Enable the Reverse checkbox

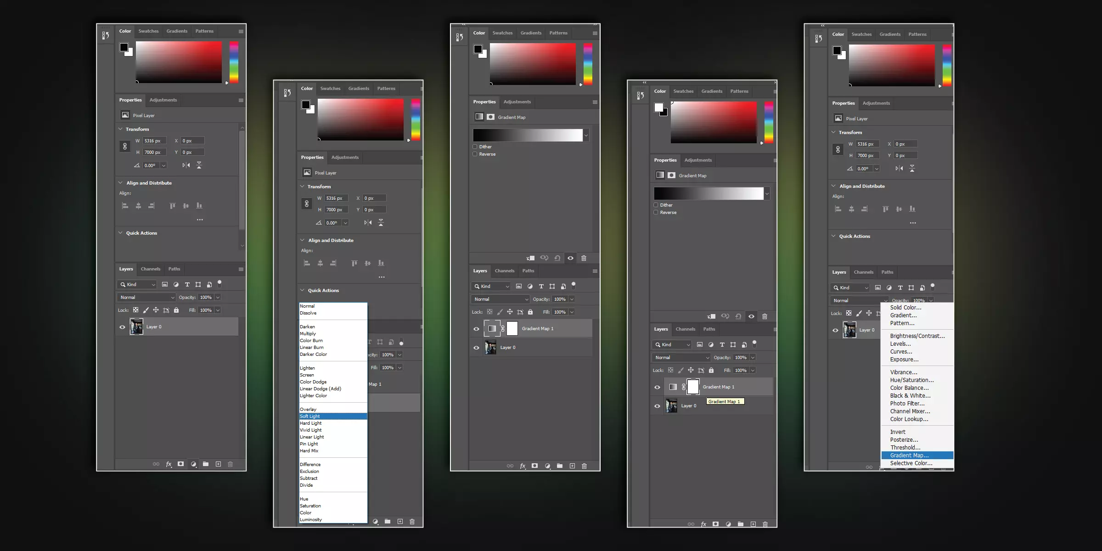(x=474, y=154)
